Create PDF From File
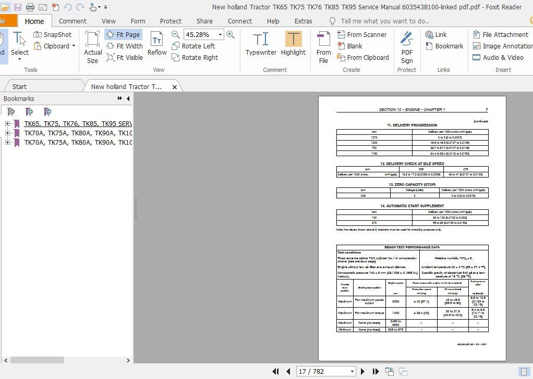This screenshot has height=379, width=533. [x=323, y=47]
